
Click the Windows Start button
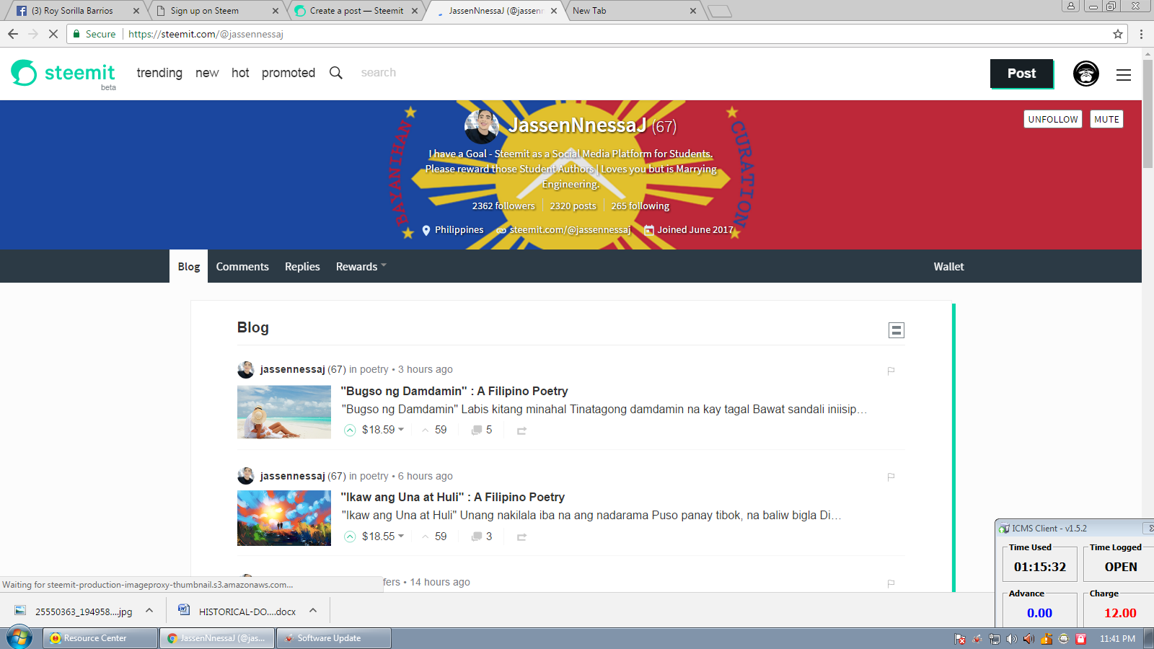[x=19, y=637]
